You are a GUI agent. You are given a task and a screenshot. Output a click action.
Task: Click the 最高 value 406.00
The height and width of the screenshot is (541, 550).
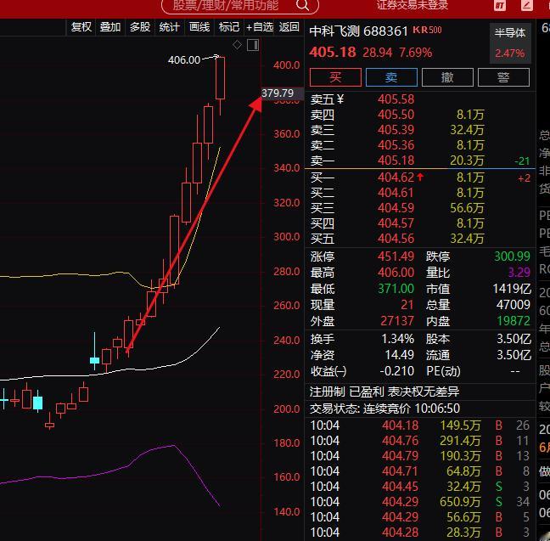(396, 273)
